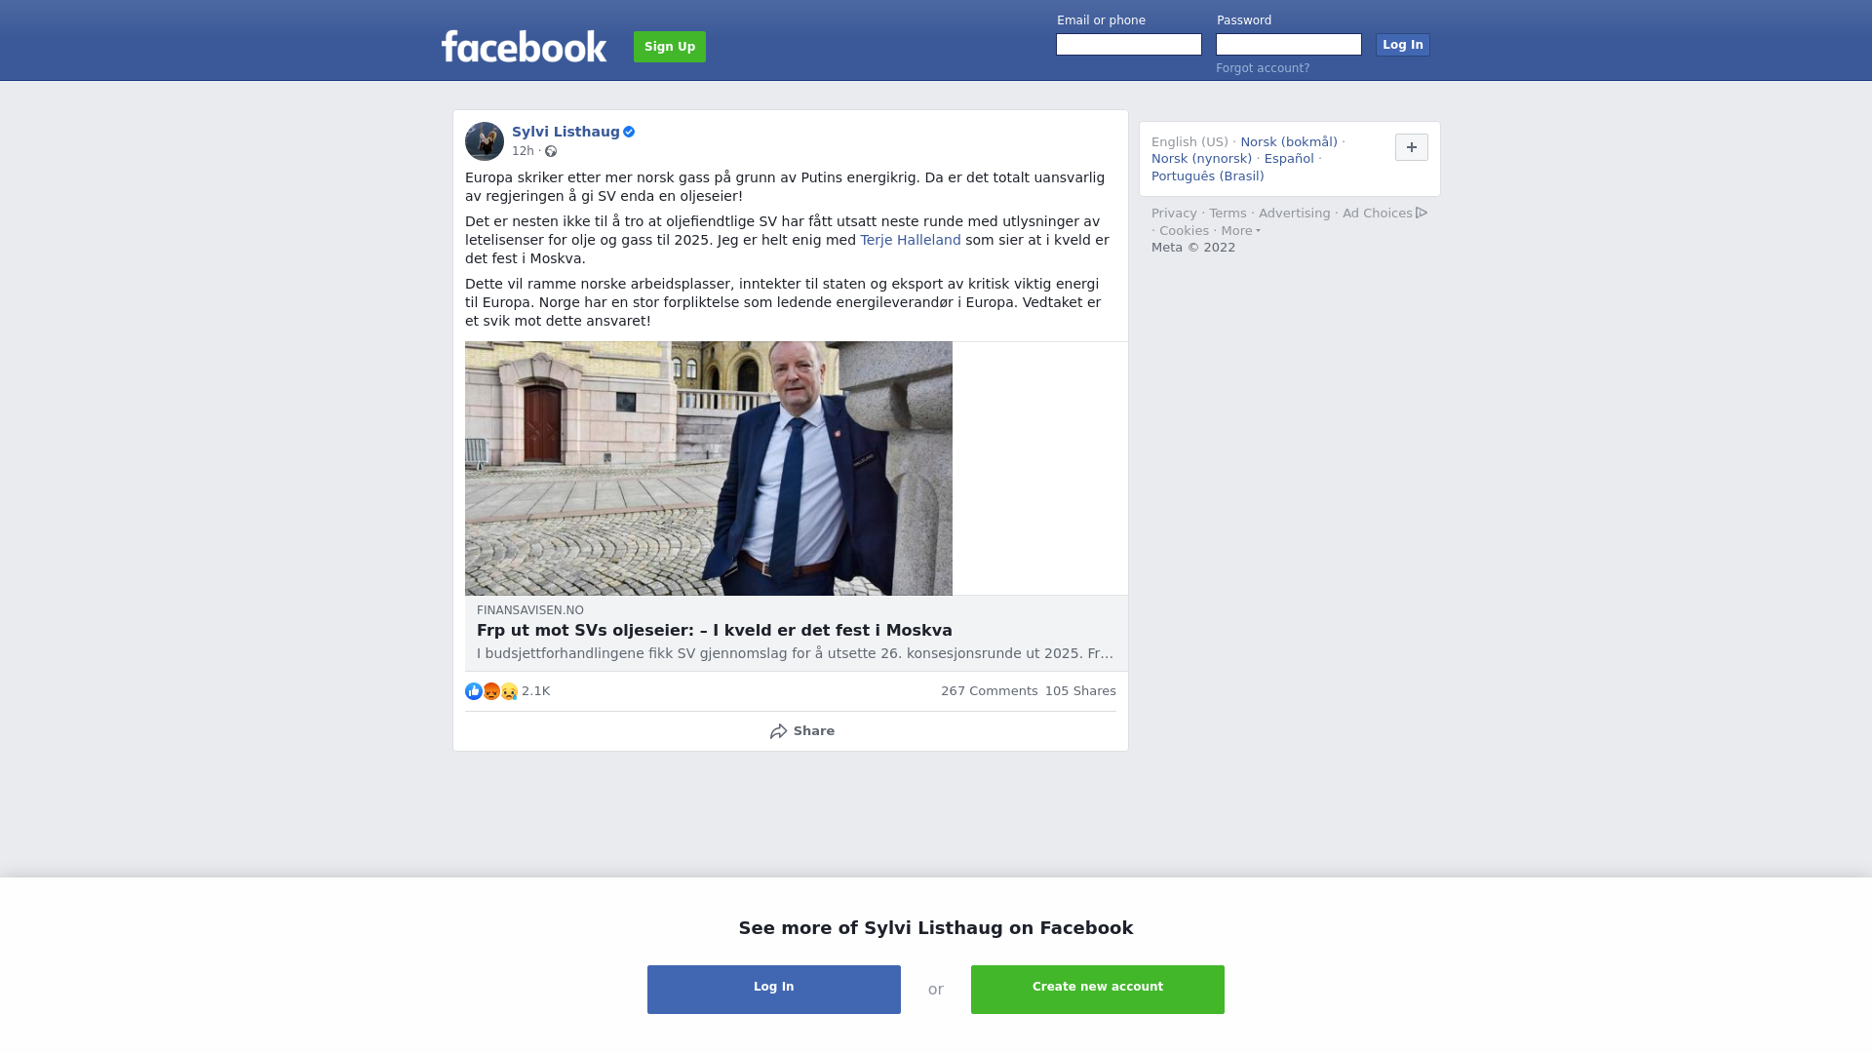Open Sylvi Listhaug's profile picture
1872x1053 pixels.
485,141
